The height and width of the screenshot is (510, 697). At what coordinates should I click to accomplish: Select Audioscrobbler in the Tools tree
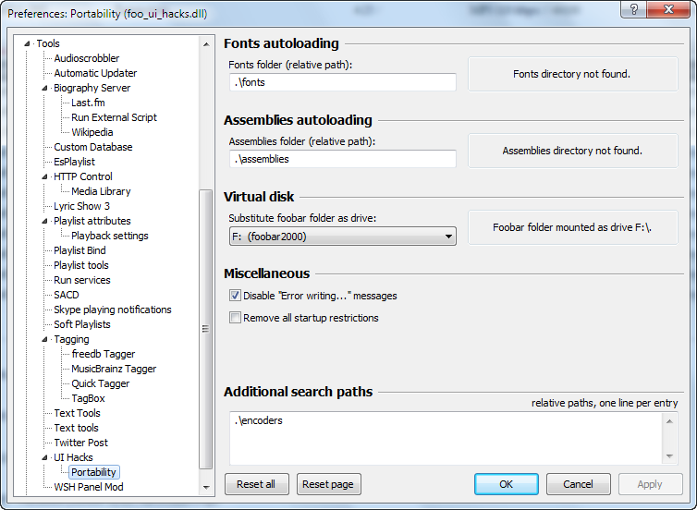tap(86, 58)
